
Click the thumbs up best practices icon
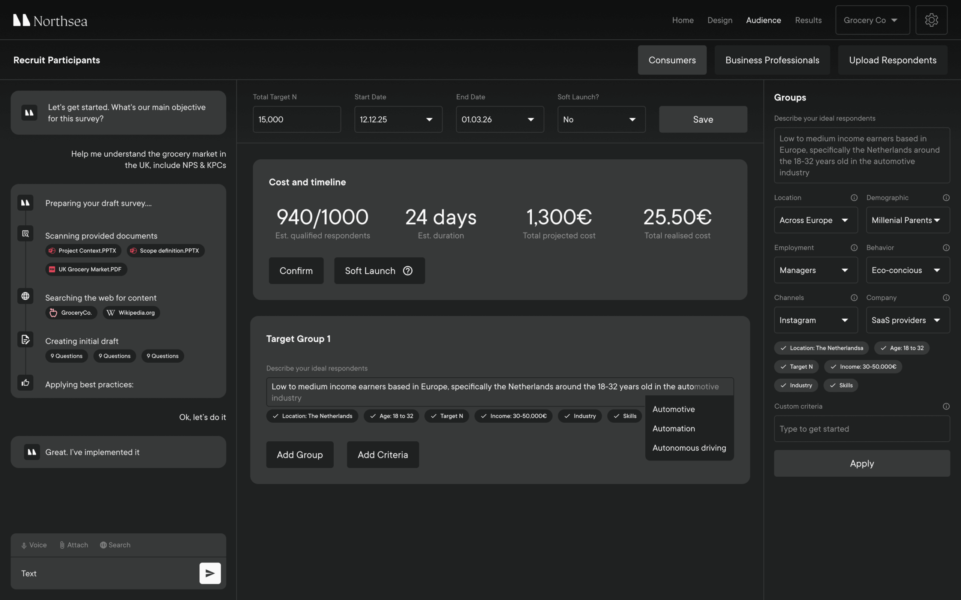[x=25, y=382]
